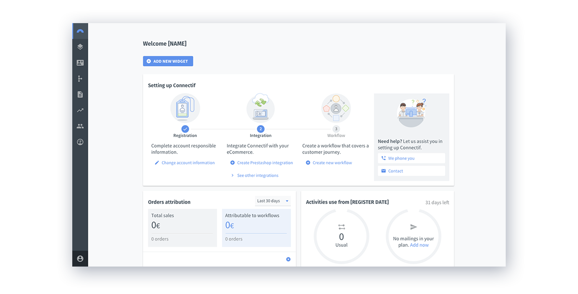
Task: Click the Attributable to workflows card
Action: click(256, 228)
